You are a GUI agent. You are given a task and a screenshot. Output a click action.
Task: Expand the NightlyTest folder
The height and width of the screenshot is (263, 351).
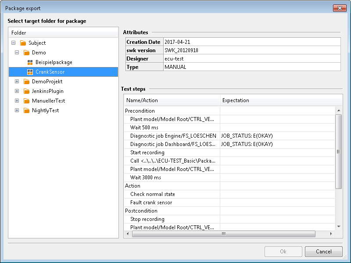click(x=17, y=110)
